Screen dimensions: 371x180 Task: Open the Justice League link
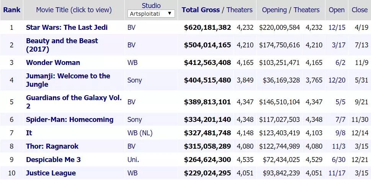(x=51, y=173)
